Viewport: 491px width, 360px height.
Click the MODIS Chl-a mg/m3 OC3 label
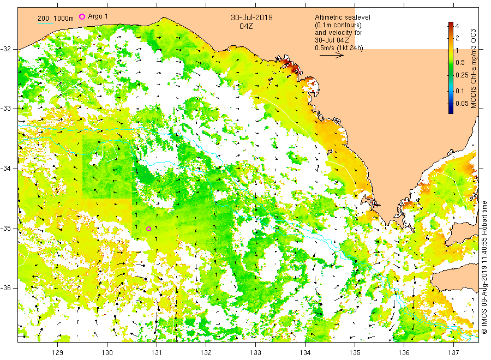(474, 69)
